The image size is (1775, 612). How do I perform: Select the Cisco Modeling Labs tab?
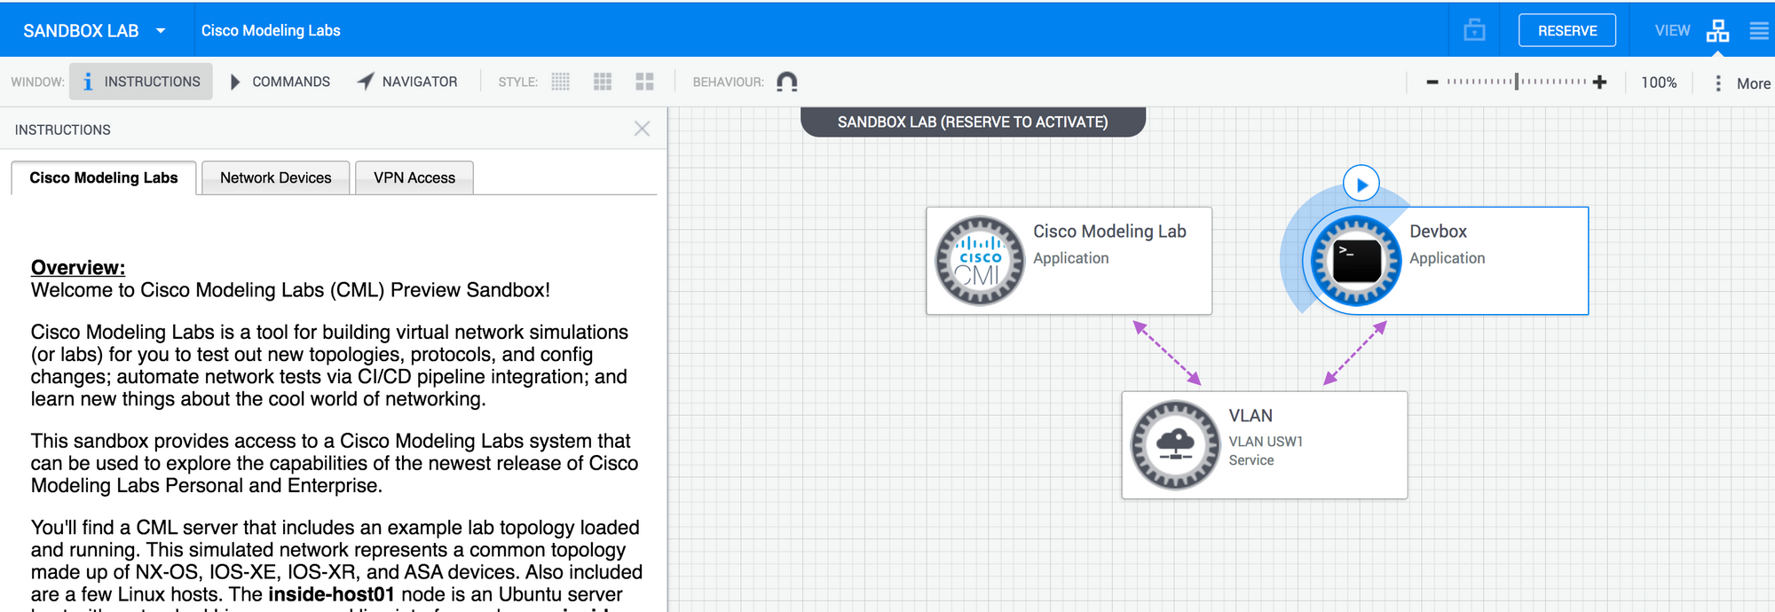pyautogui.click(x=104, y=177)
